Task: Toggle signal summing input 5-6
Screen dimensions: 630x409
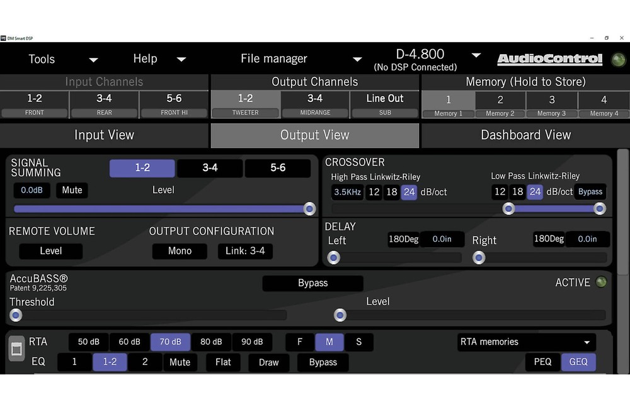Action: tap(278, 168)
